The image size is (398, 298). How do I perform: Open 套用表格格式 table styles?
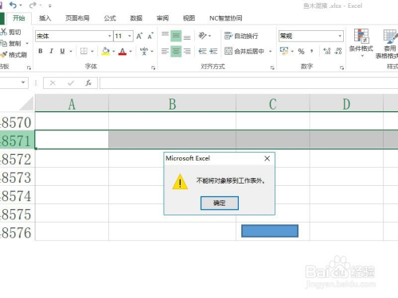coord(388,44)
